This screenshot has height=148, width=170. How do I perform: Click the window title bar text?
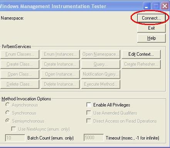pos(53,6)
